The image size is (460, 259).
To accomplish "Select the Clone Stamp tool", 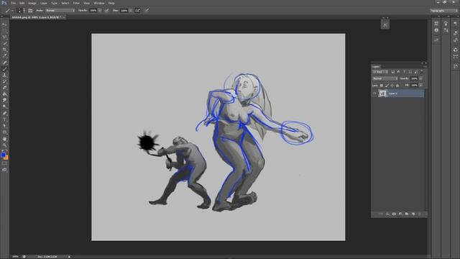I will pyautogui.click(x=4, y=75).
